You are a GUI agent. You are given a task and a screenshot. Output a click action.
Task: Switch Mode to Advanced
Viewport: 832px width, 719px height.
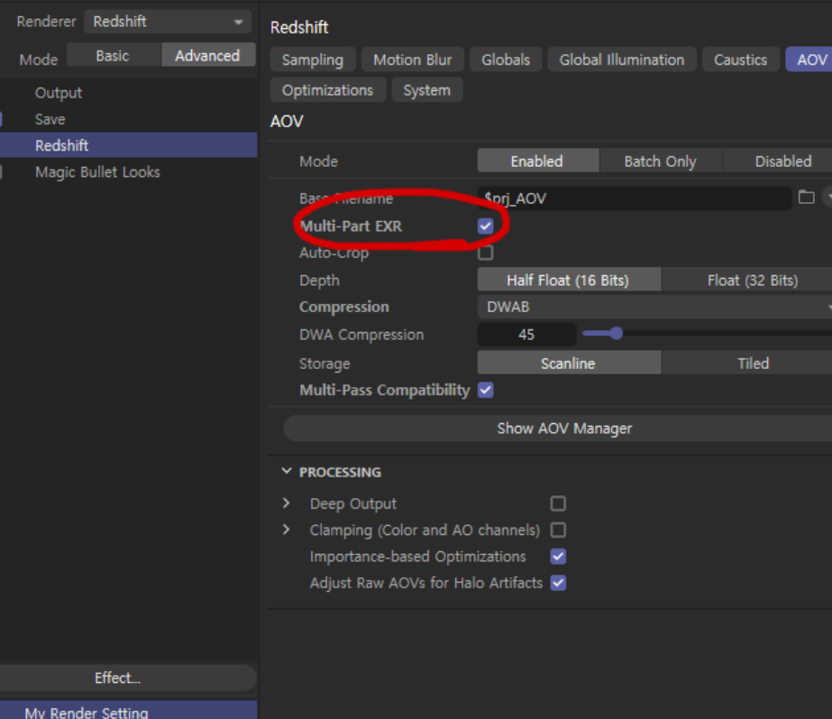pyautogui.click(x=207, y=56)
